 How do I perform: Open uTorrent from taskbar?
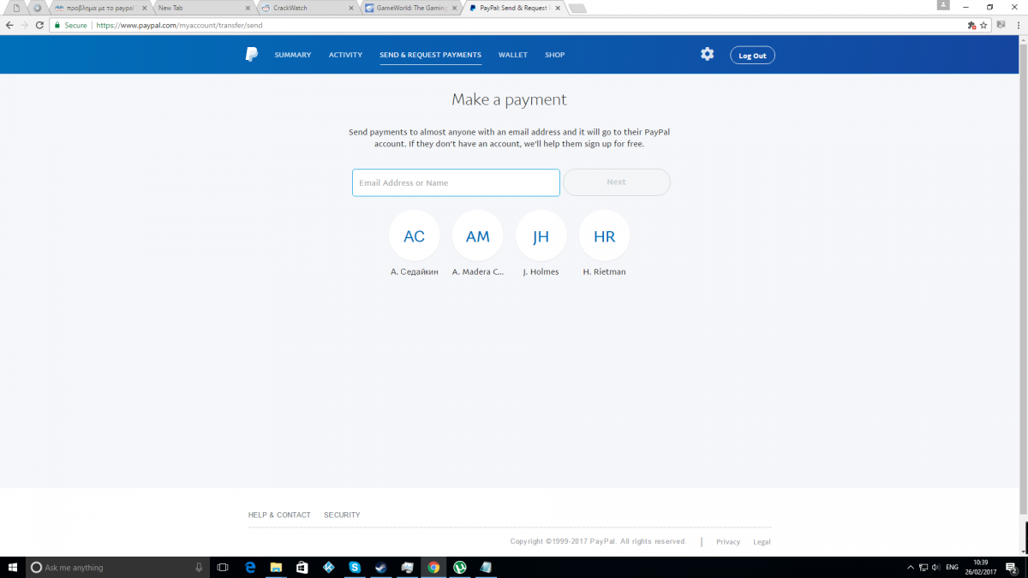460,567
